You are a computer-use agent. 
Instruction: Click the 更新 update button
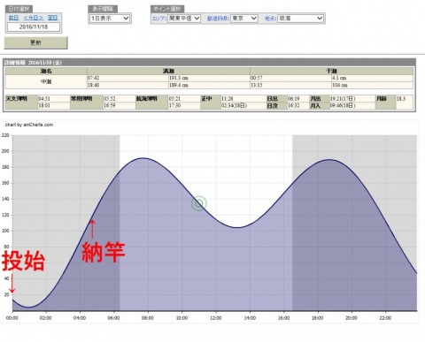35,42
